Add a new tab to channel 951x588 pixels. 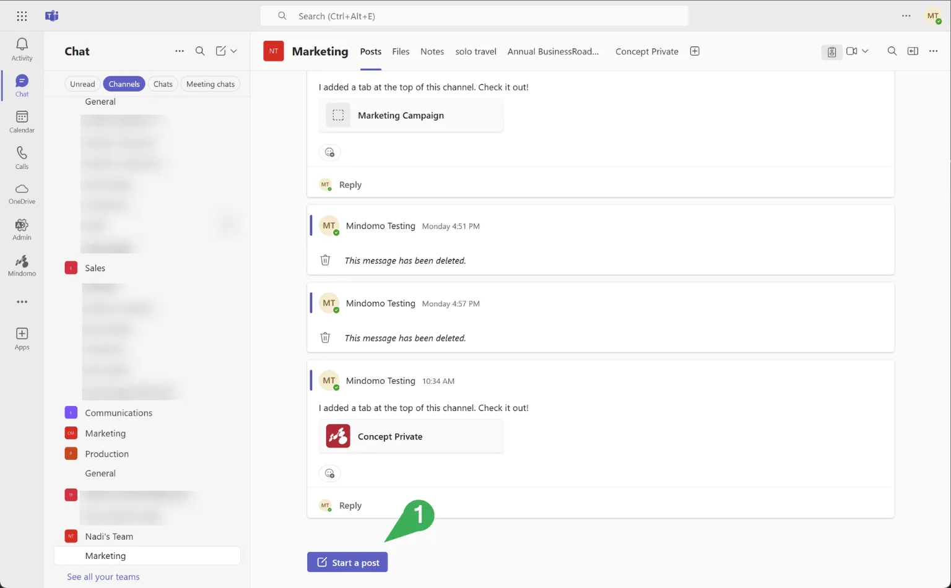695,51
